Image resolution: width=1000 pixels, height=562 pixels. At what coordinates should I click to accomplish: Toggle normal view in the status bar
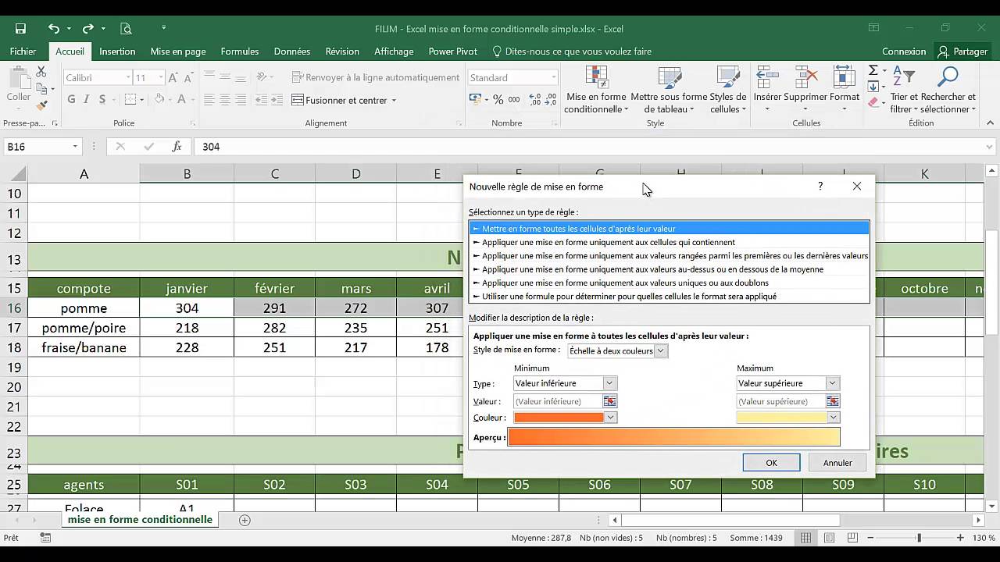(805, 538)
